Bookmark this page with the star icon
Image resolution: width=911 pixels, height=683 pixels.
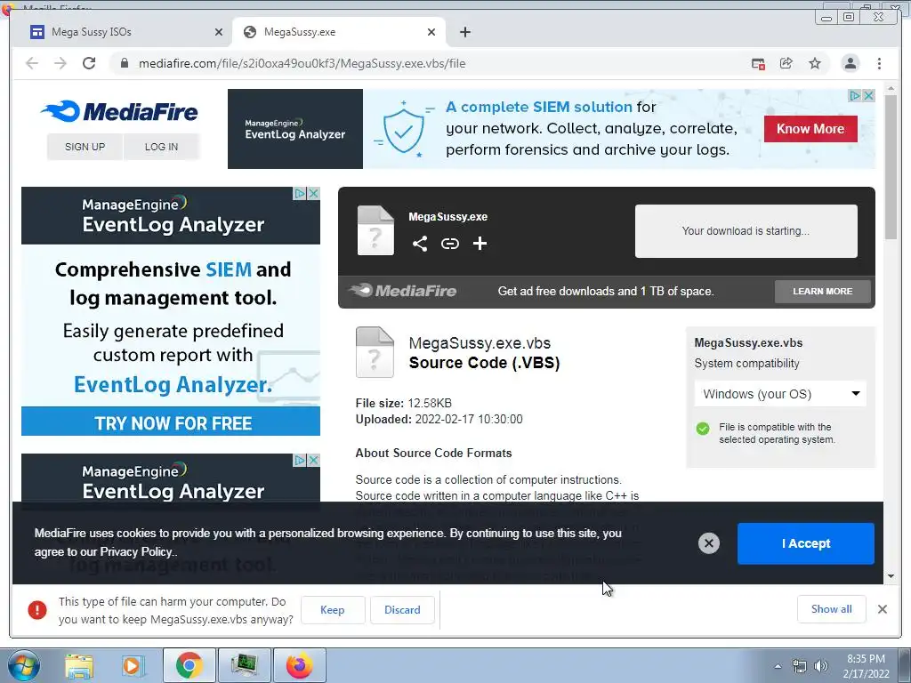[x=815, y=63]
